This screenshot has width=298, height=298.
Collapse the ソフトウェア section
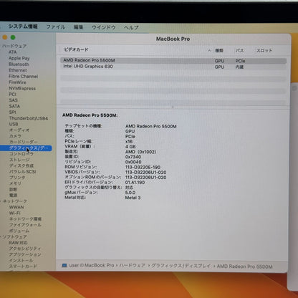pyautogui.click(x=1, y=237)
